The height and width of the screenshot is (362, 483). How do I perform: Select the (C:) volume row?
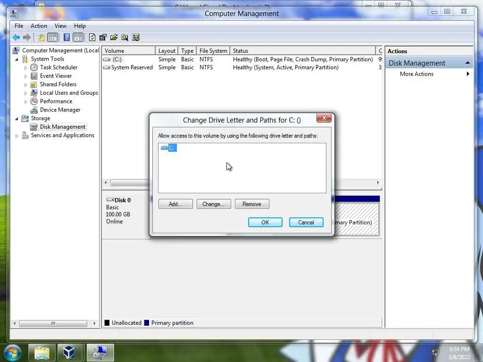(241, 59)
